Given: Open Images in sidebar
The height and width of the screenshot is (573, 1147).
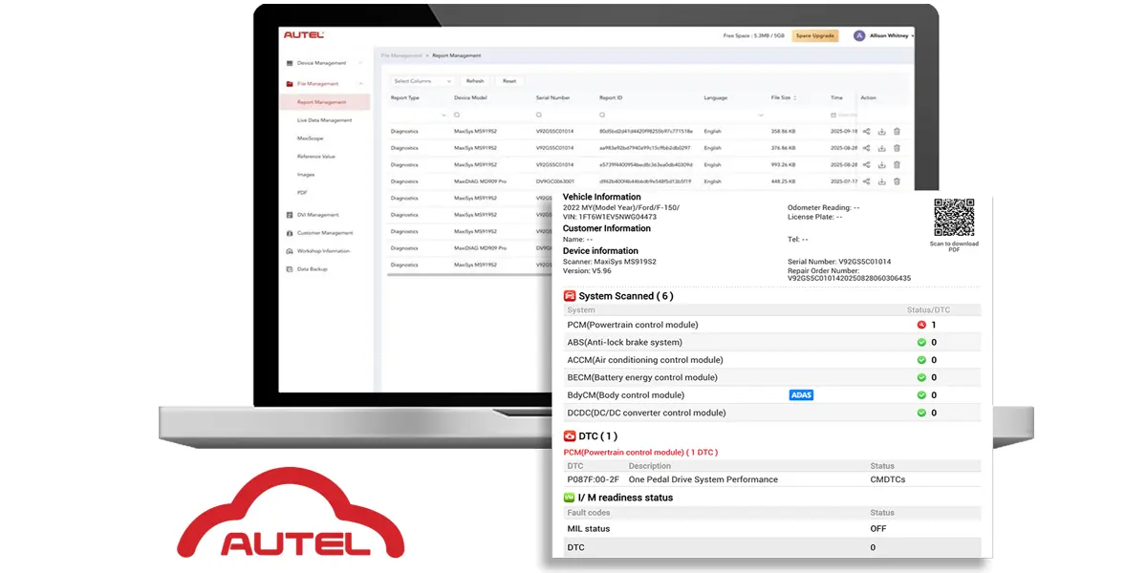Looking at the screenshot, I should 306,175.
